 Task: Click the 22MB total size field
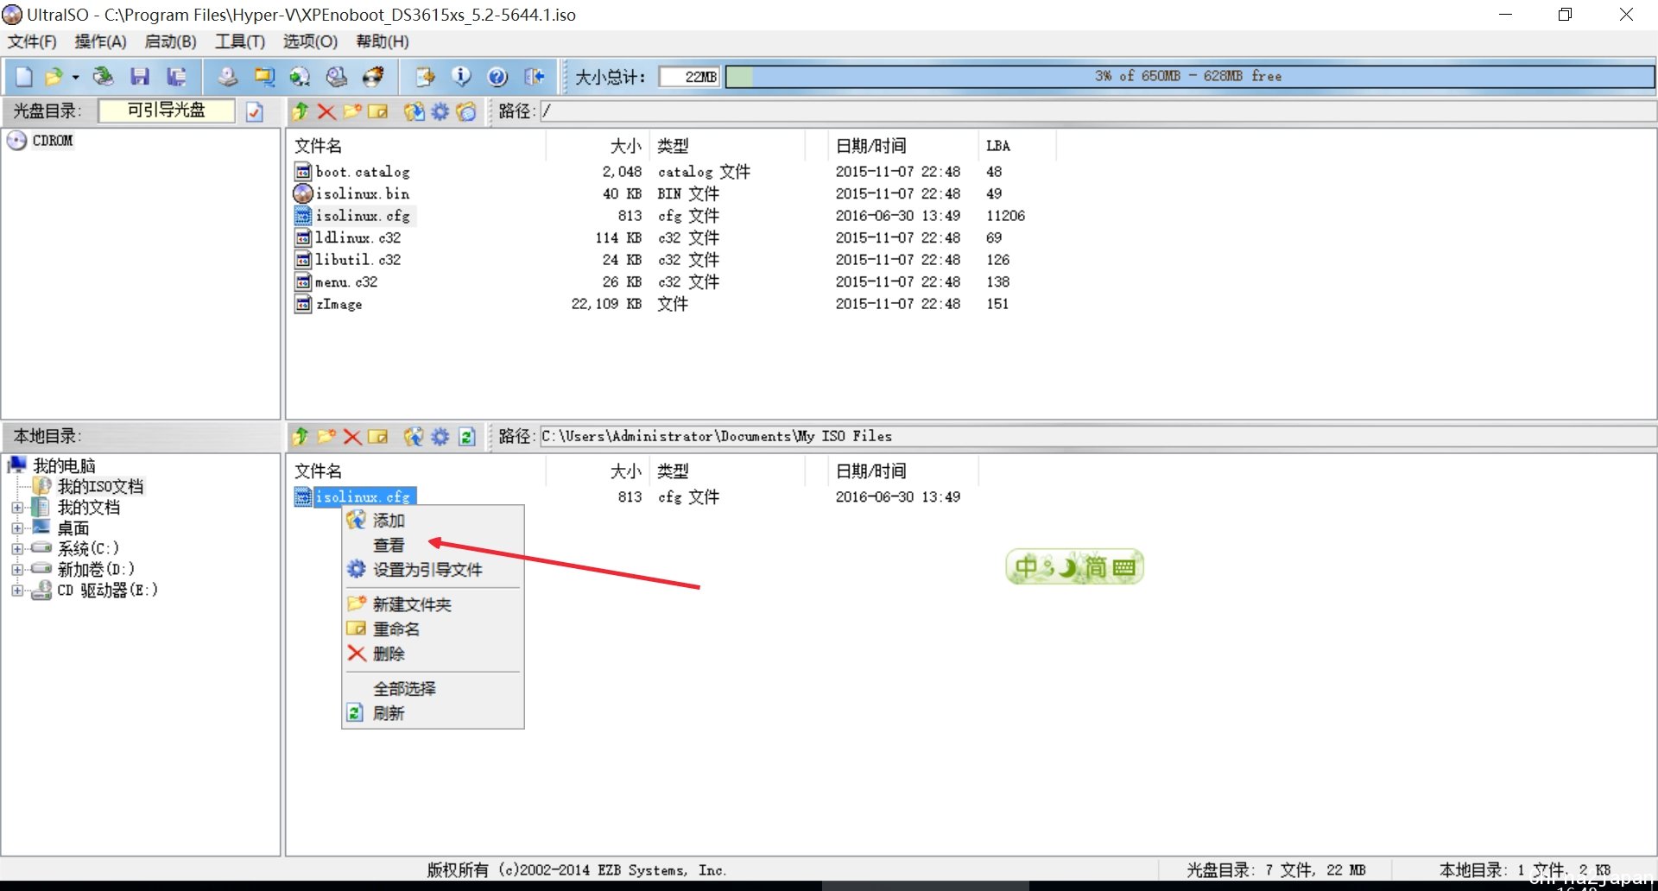690,77
